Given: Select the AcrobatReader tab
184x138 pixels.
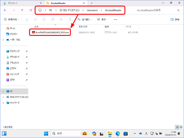Looking at the screenshot, I should click(x=66, y=3).
